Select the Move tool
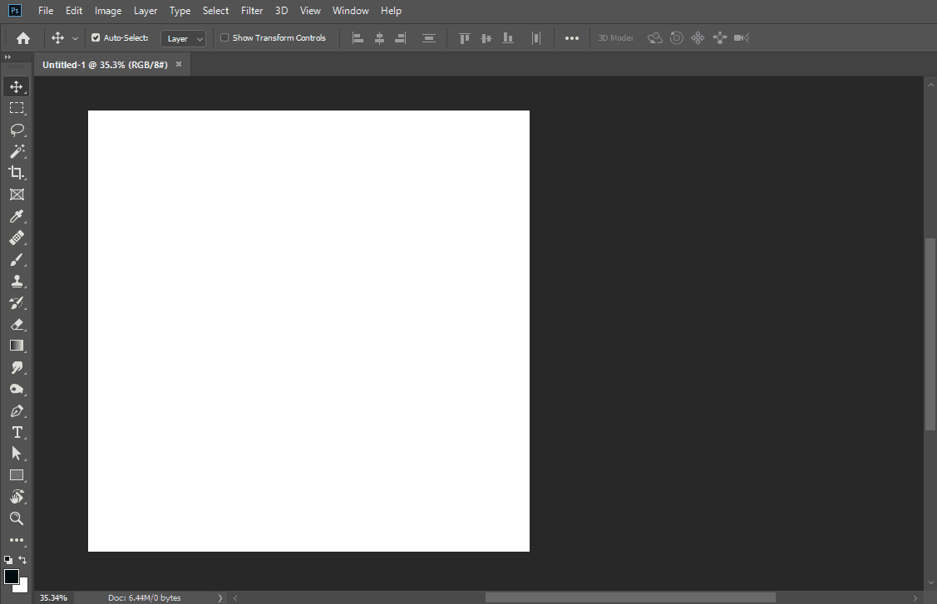Image resolution: width=937 pixels, height=604 pixels. [x=17, y=86]
